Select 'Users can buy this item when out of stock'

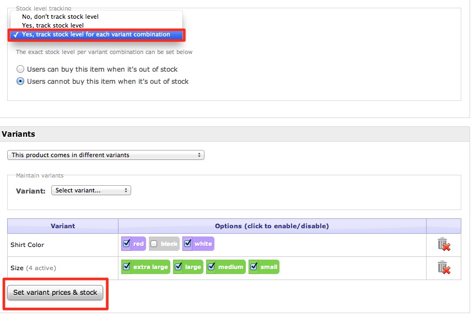20,69
